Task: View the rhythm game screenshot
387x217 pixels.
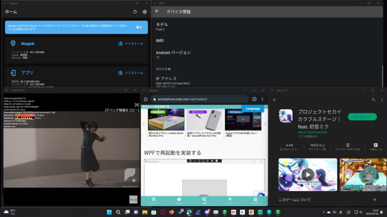Action: coord(363,175)
